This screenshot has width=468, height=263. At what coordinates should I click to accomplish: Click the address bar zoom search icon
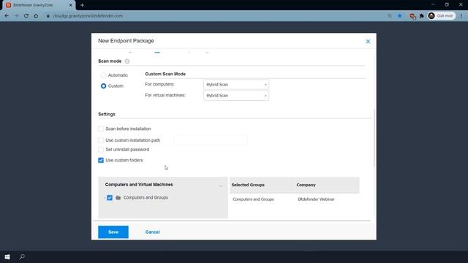(390, 16)
